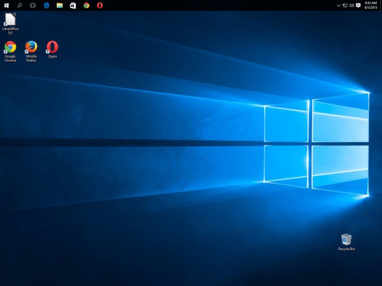
Task: Select Google Chrome desktop shortcut
Action: 10,51
